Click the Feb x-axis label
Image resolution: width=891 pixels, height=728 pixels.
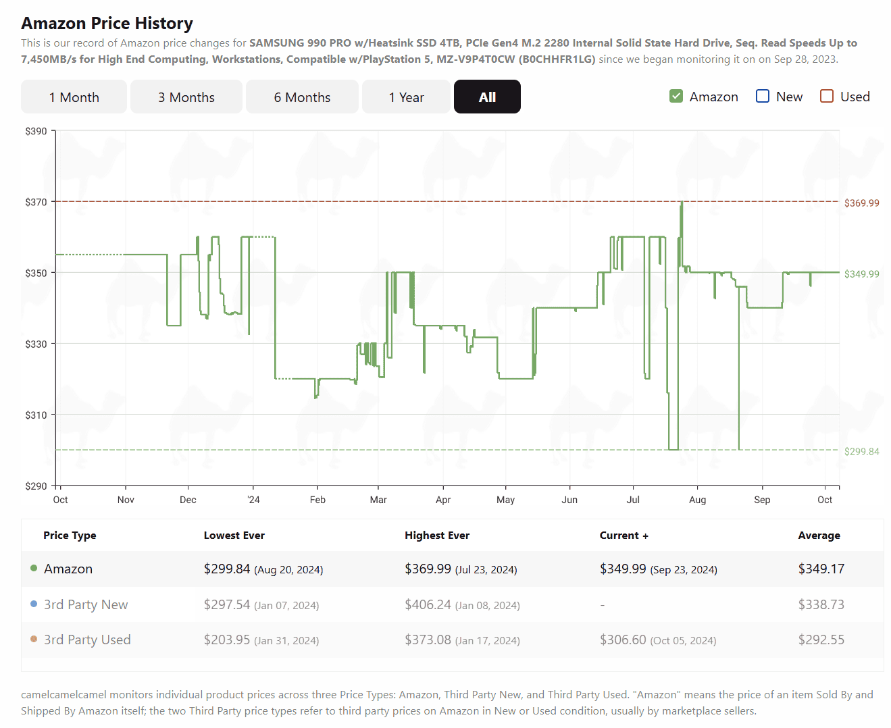pyautogui.click(x=317, y=500)
